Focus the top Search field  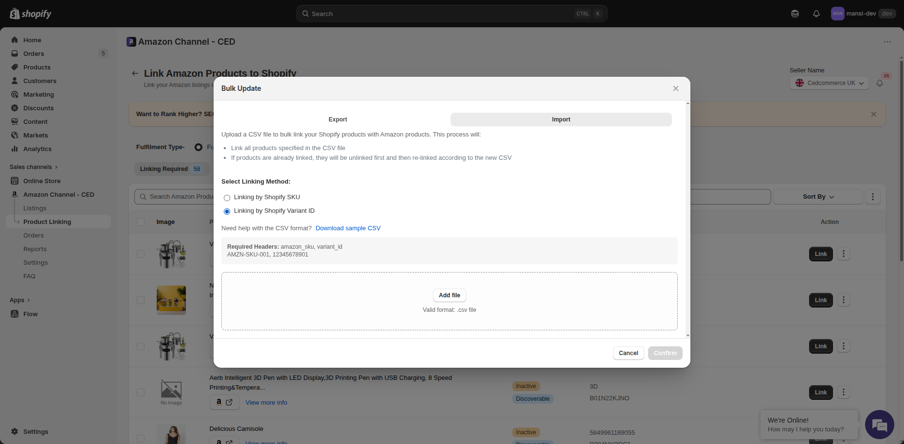coord(452,14)
